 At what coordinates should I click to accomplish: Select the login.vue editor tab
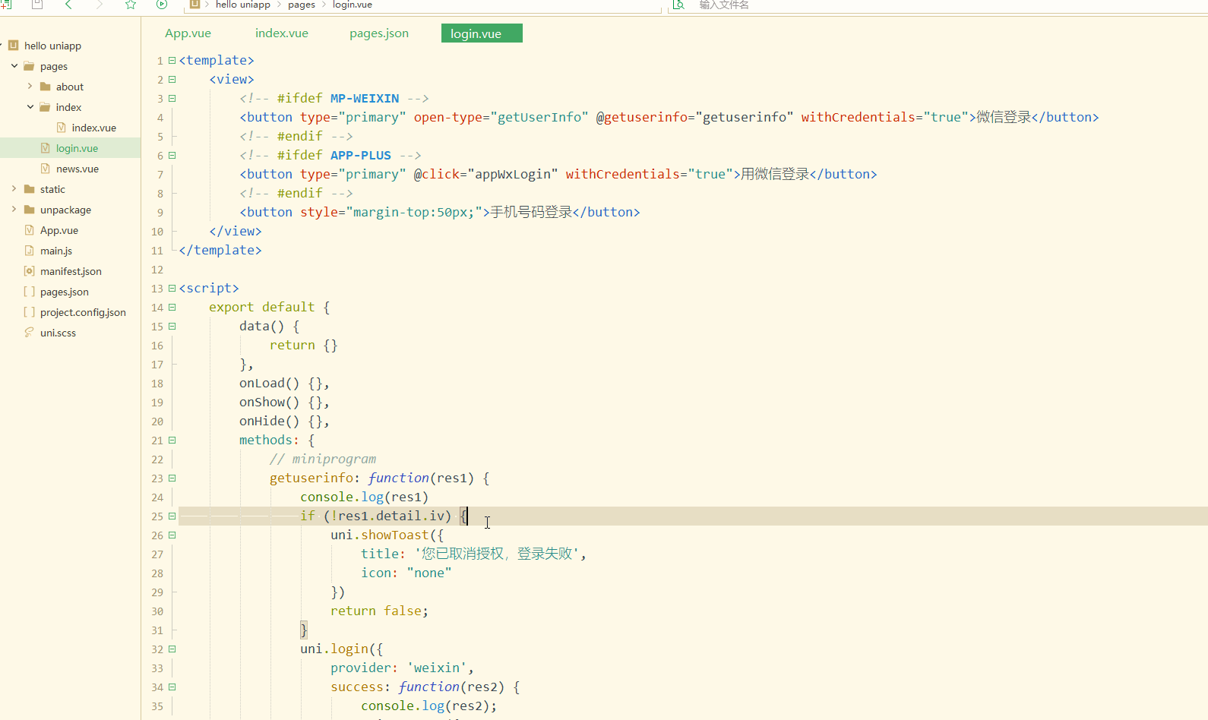(482, 33)
